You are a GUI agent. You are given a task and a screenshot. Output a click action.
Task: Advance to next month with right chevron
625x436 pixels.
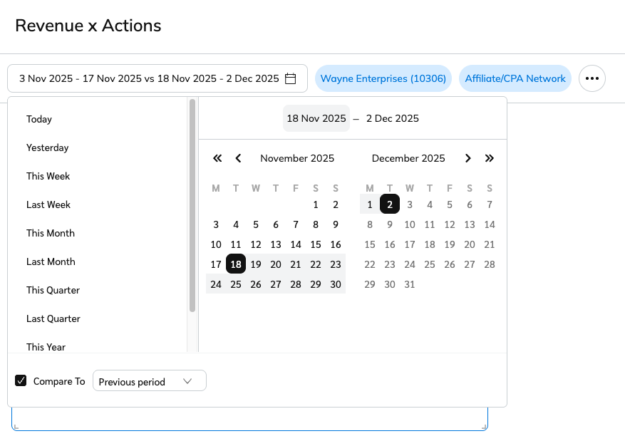(468, 158)
